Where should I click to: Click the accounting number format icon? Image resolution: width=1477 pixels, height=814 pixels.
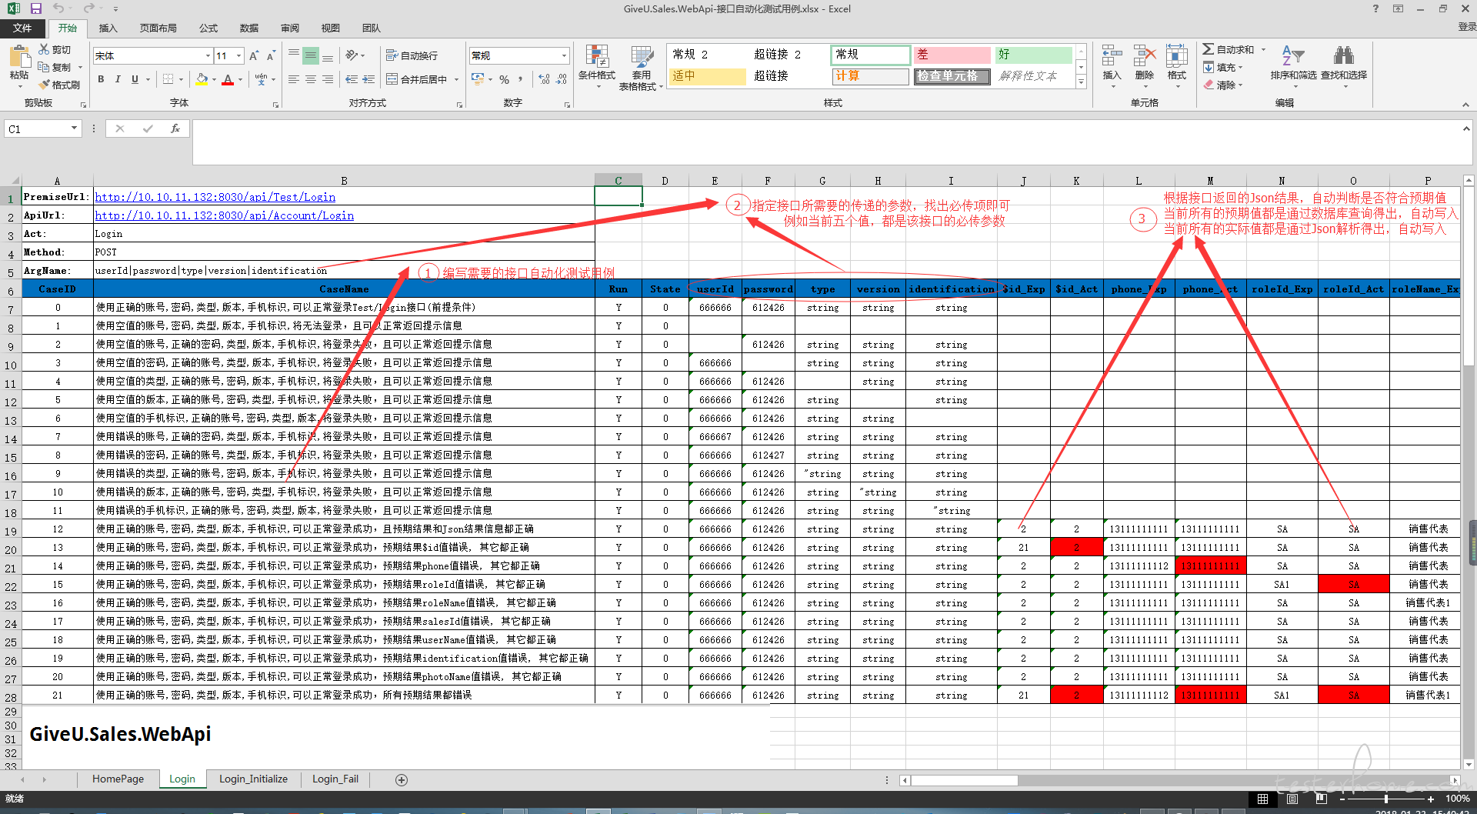[478, 79]
